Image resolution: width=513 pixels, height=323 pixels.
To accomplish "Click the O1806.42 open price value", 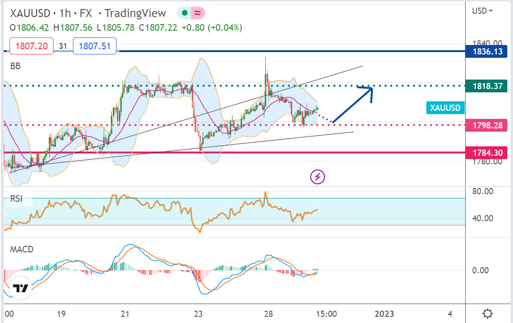I will (x=29, y=28).
